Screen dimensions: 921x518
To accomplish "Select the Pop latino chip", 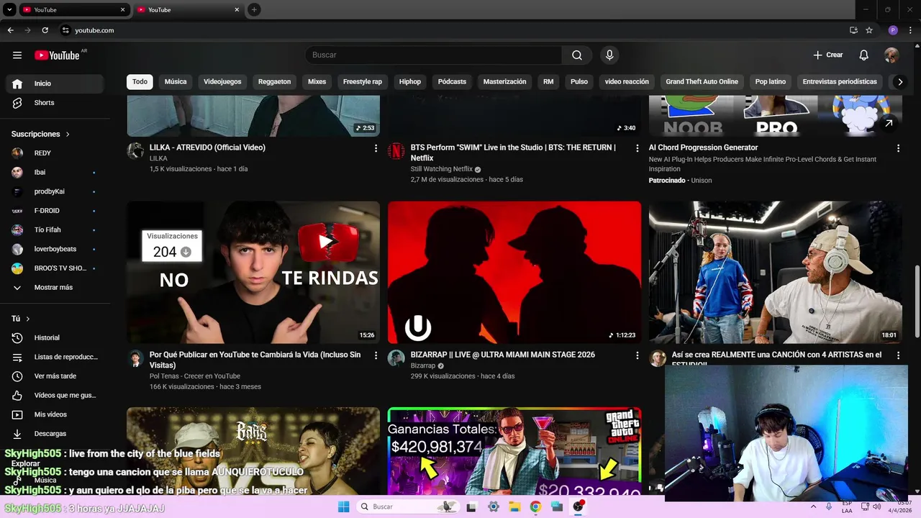I will pos(771,82).
